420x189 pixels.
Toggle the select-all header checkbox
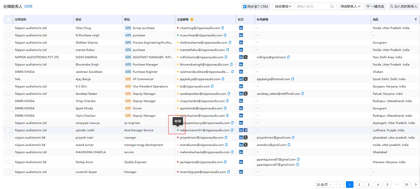(x=8, y=19)
